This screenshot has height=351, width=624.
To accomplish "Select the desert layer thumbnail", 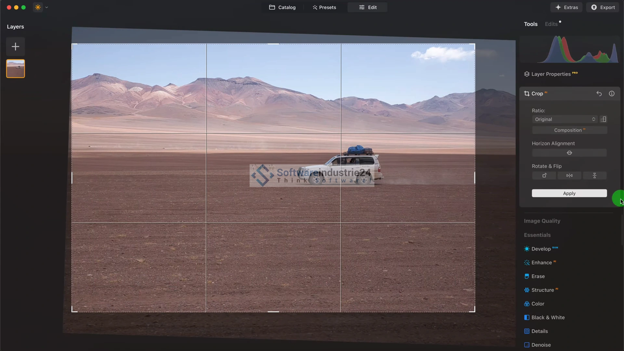I will 15,69.
